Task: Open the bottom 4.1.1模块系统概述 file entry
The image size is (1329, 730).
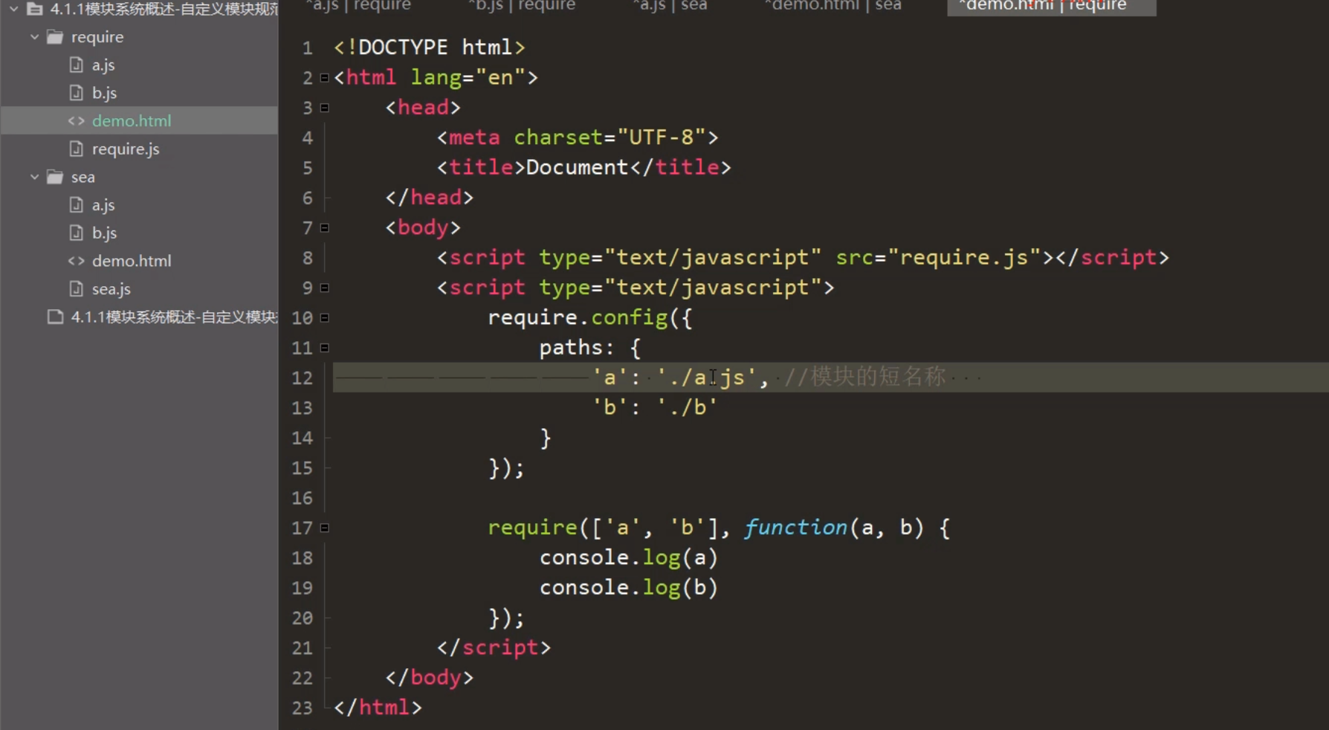Action: click(x=175, y=317)
